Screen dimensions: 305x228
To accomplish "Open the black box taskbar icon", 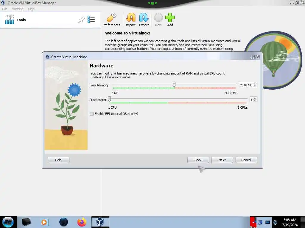I will pyautogui.click(x=26, y=222).
